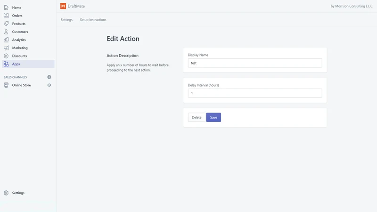Open Analytics section
This screenshot has height=212, width=377.
tap(19, 40)
